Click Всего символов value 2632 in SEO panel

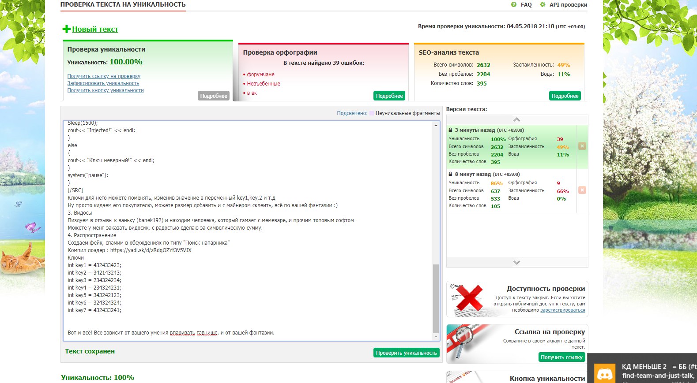tap(483, 65)
